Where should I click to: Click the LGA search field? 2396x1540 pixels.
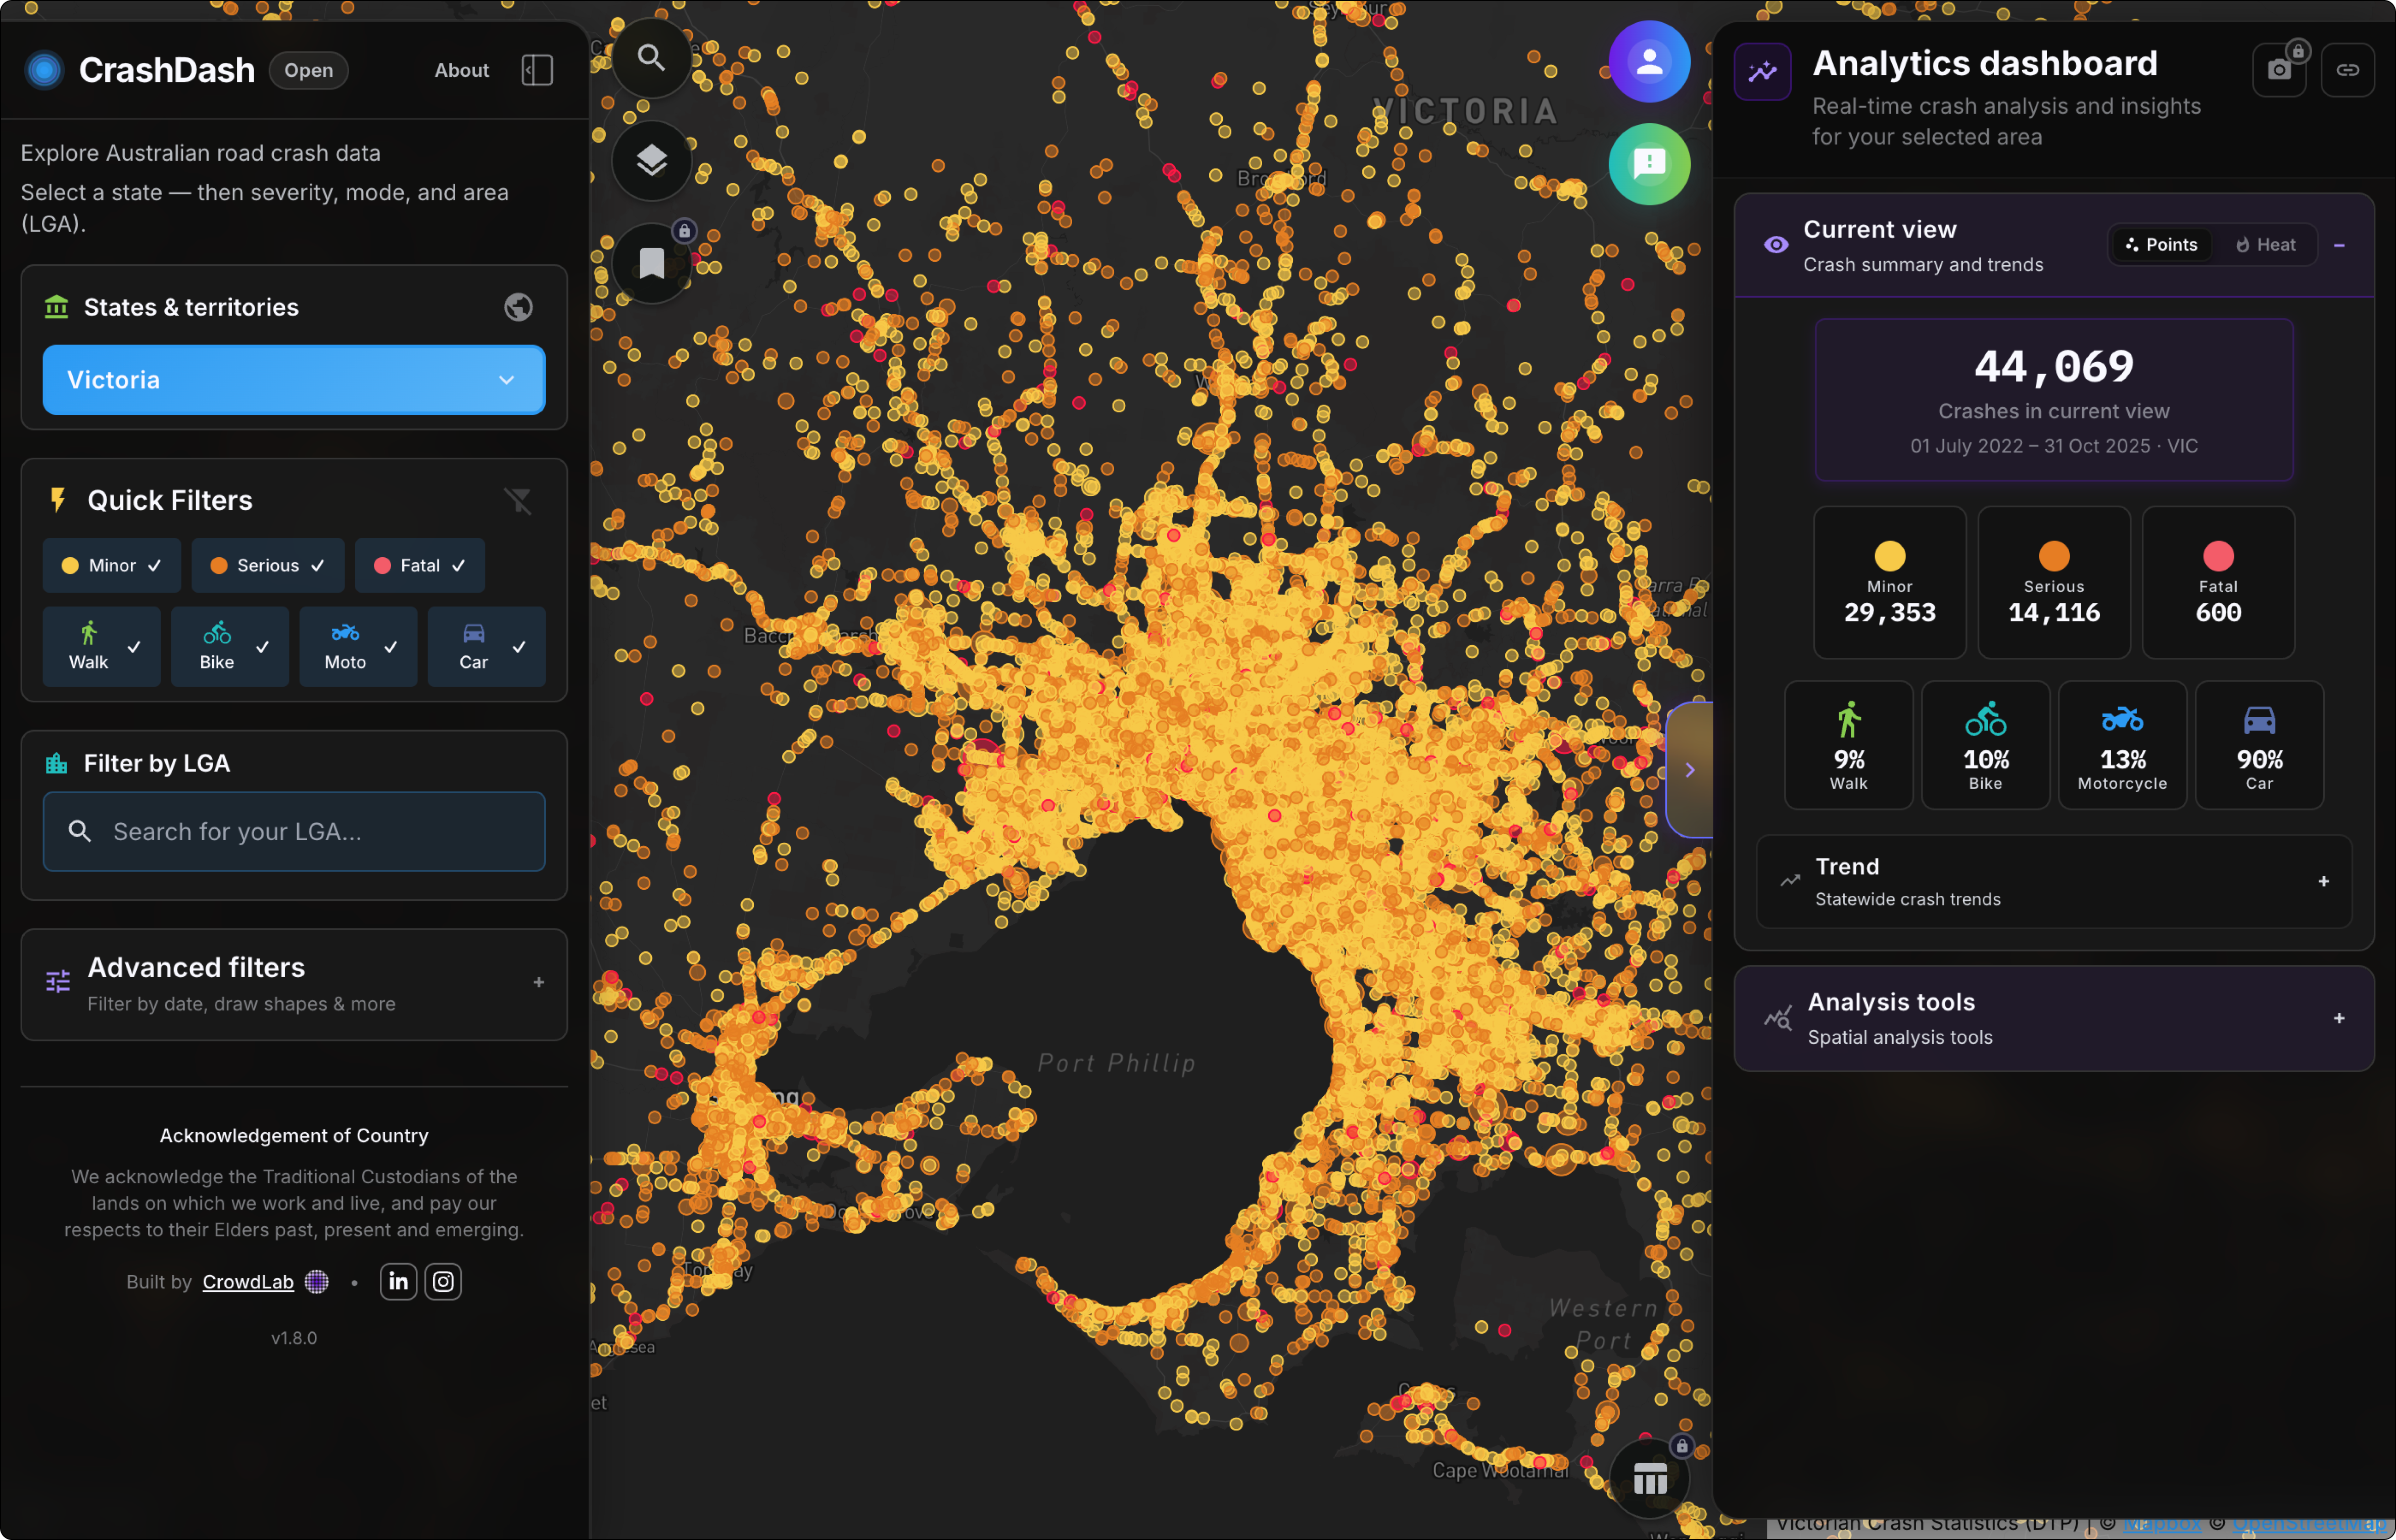pyautogui.click(x=294, y=831)
